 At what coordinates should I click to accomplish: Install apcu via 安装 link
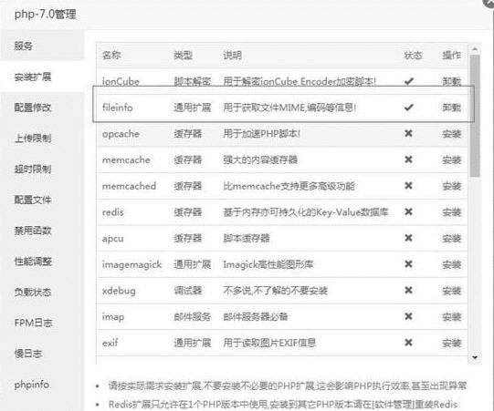coord(451,239)
